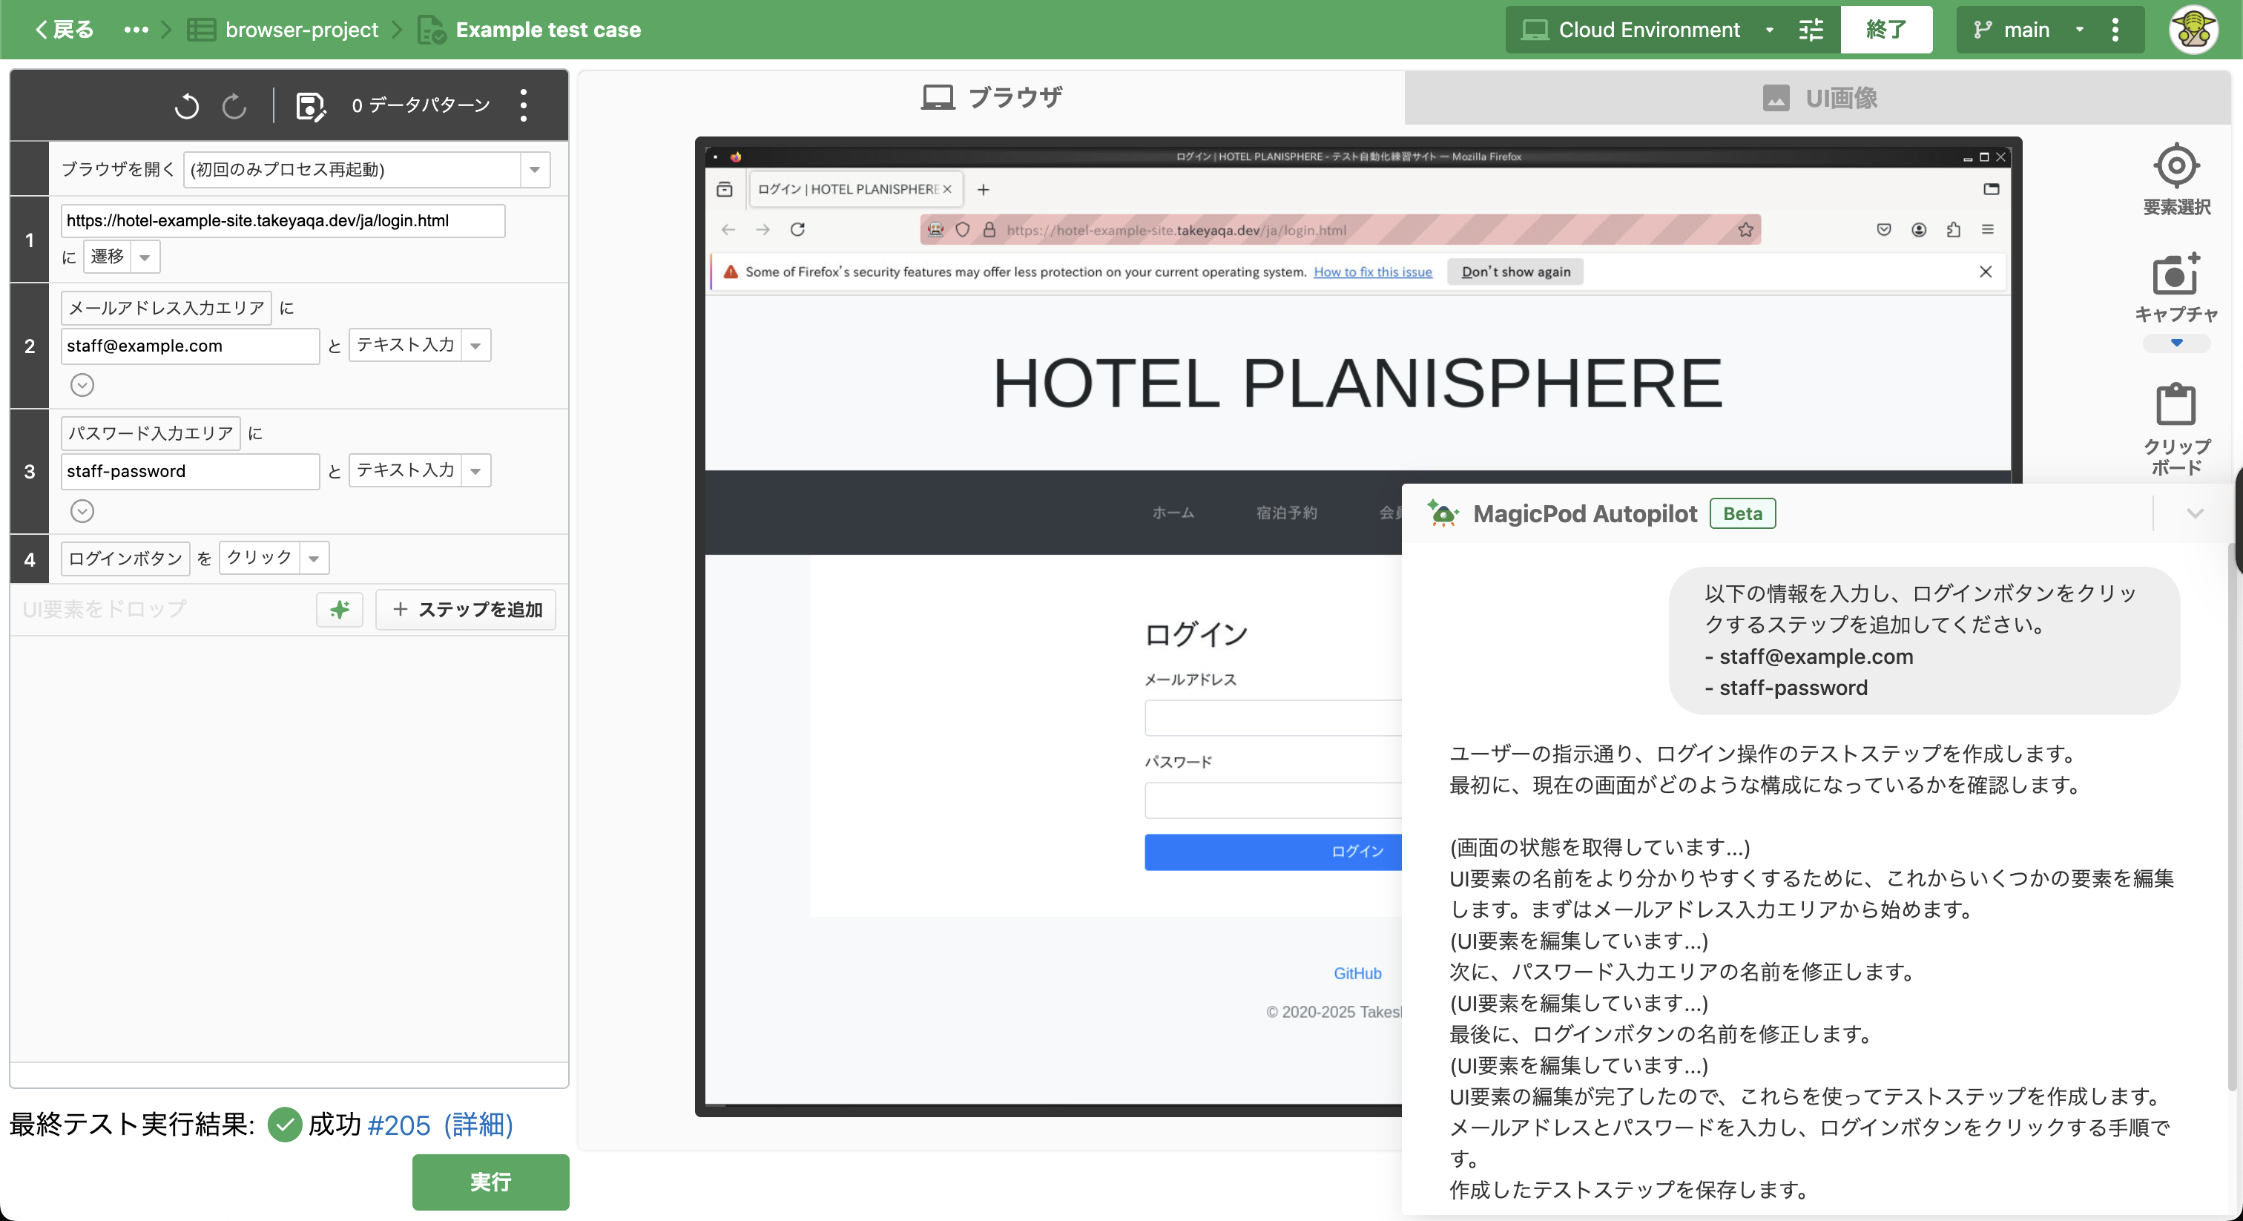Click the 戻る back button
This screenshot has width=2243, height=1221.
pos(64,30)
